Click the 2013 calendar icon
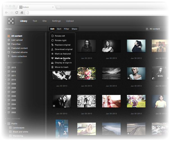The height and width of the screenshot is (141, 170). pyautogui.click(x=9, y=67)
